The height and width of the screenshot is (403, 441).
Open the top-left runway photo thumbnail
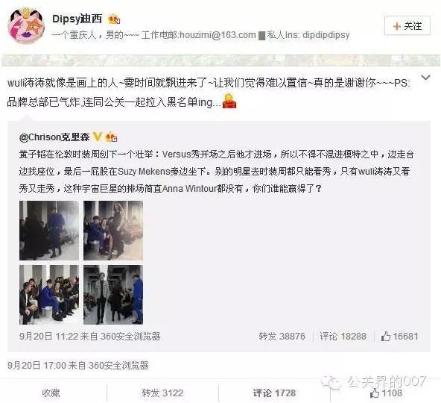pos(49,231)
